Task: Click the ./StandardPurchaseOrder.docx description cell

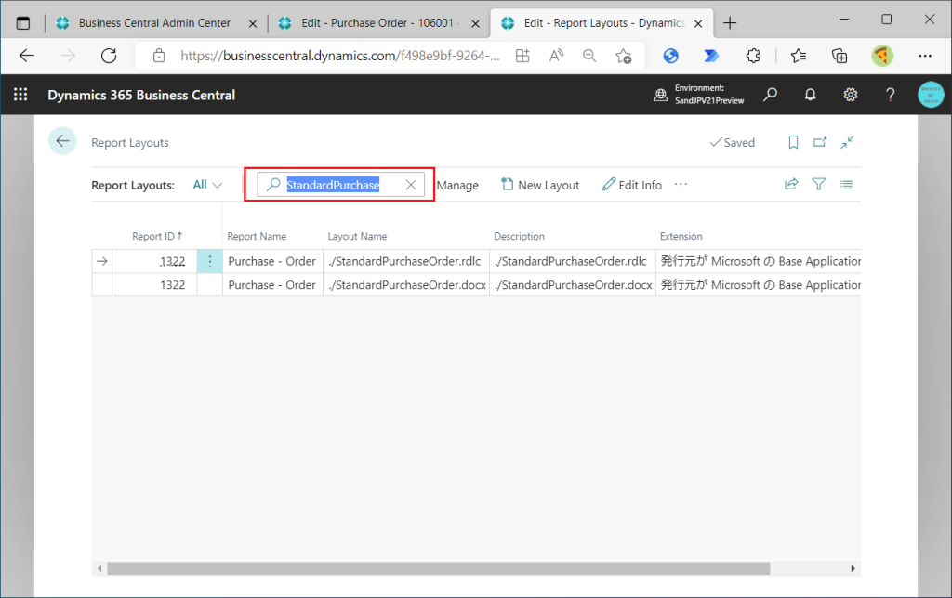Action: tap(572, 284)
